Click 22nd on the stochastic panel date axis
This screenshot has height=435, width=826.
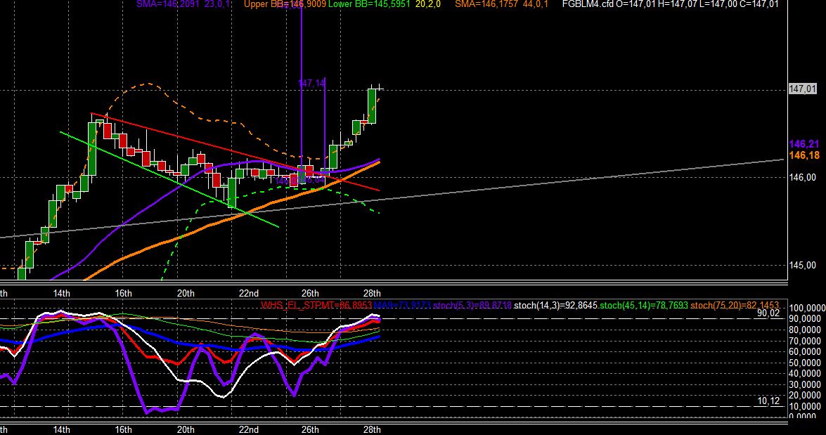tap(248, 430)
